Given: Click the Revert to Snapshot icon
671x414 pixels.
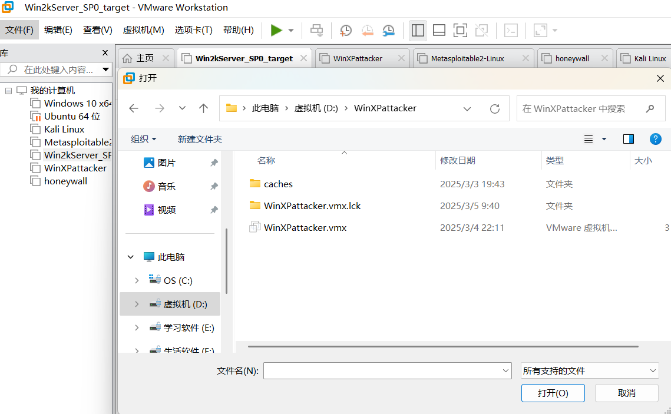Looking at the screenshot, I should (x=367, y=31).
